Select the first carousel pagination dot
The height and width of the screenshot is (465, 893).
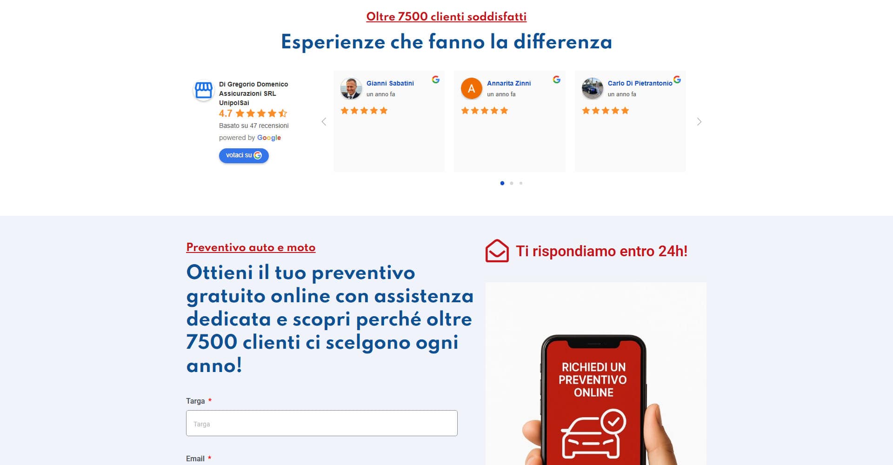click(x=502, y=183)
